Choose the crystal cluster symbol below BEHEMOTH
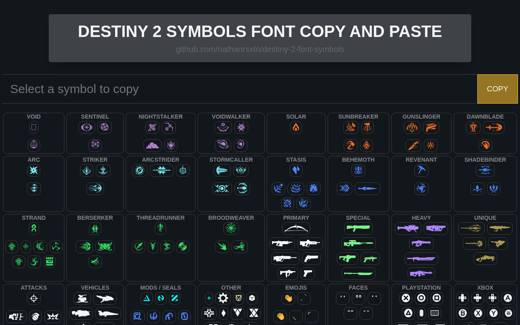The height and width of the screenshot is (325, 520). 358,171
